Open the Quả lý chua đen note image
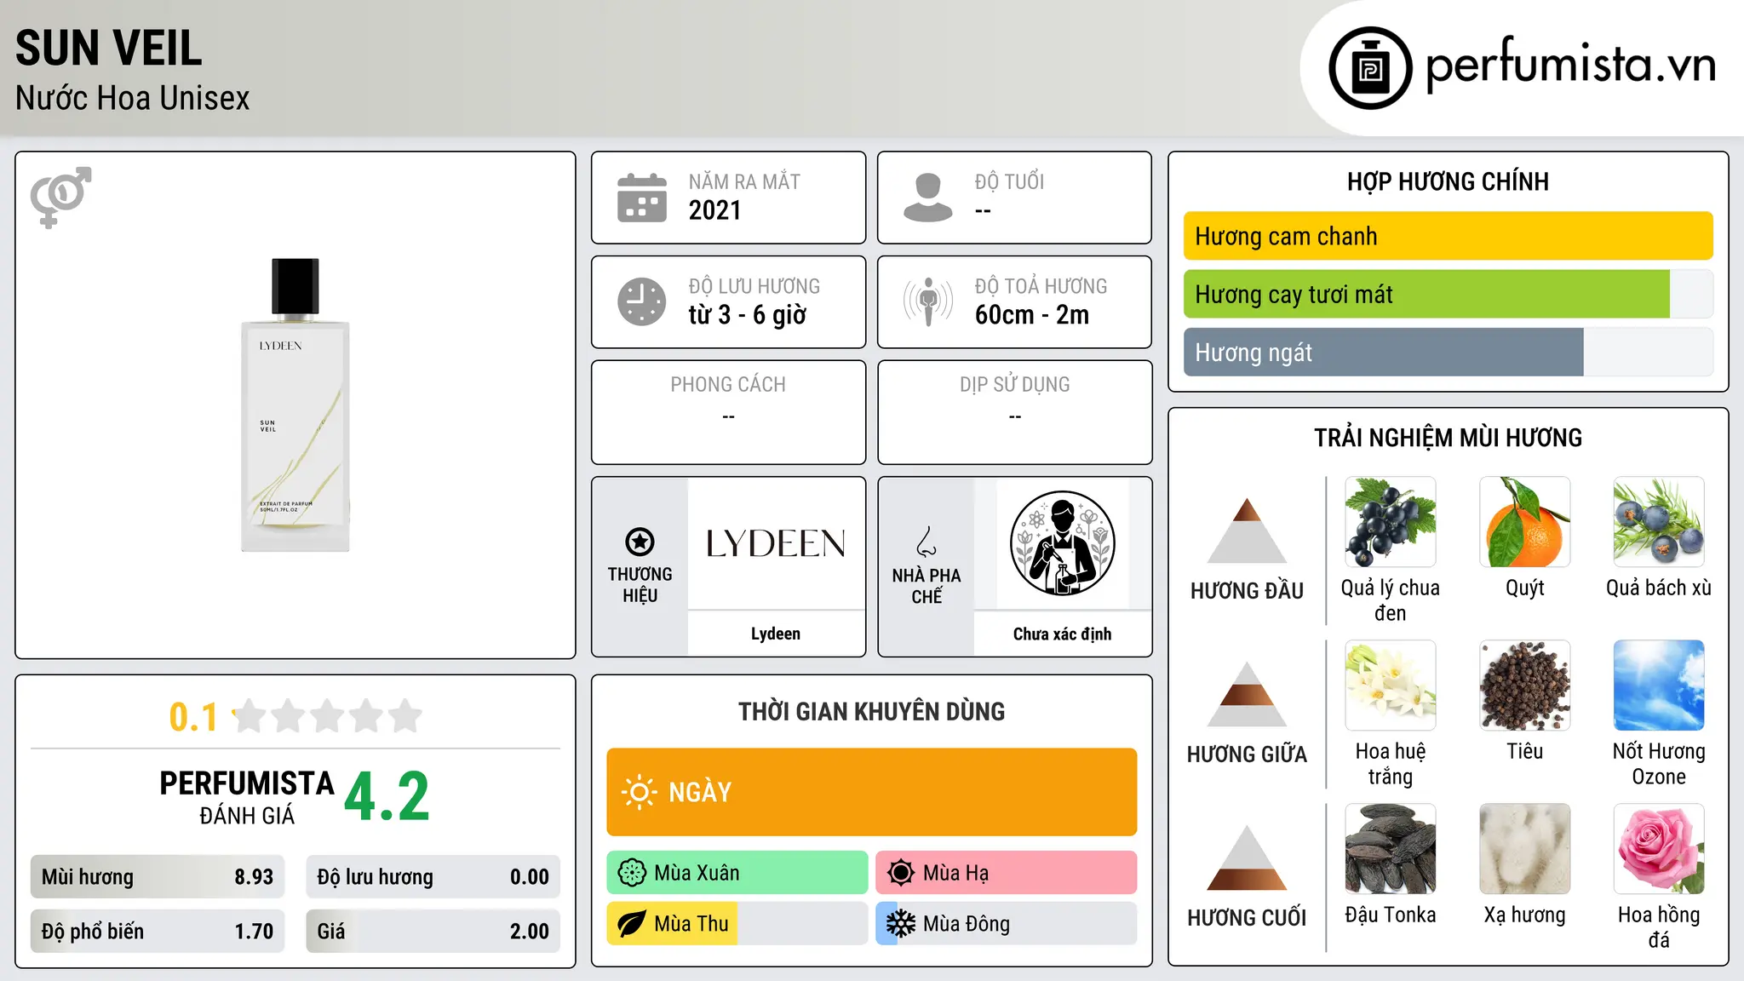The image size is (1744, 981). tap(1391, 522)
